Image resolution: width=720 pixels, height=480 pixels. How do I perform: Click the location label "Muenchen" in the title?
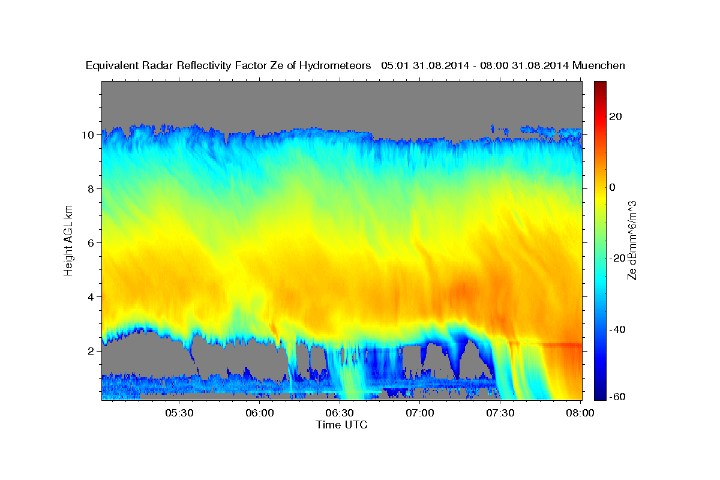(x=599, y=66)
